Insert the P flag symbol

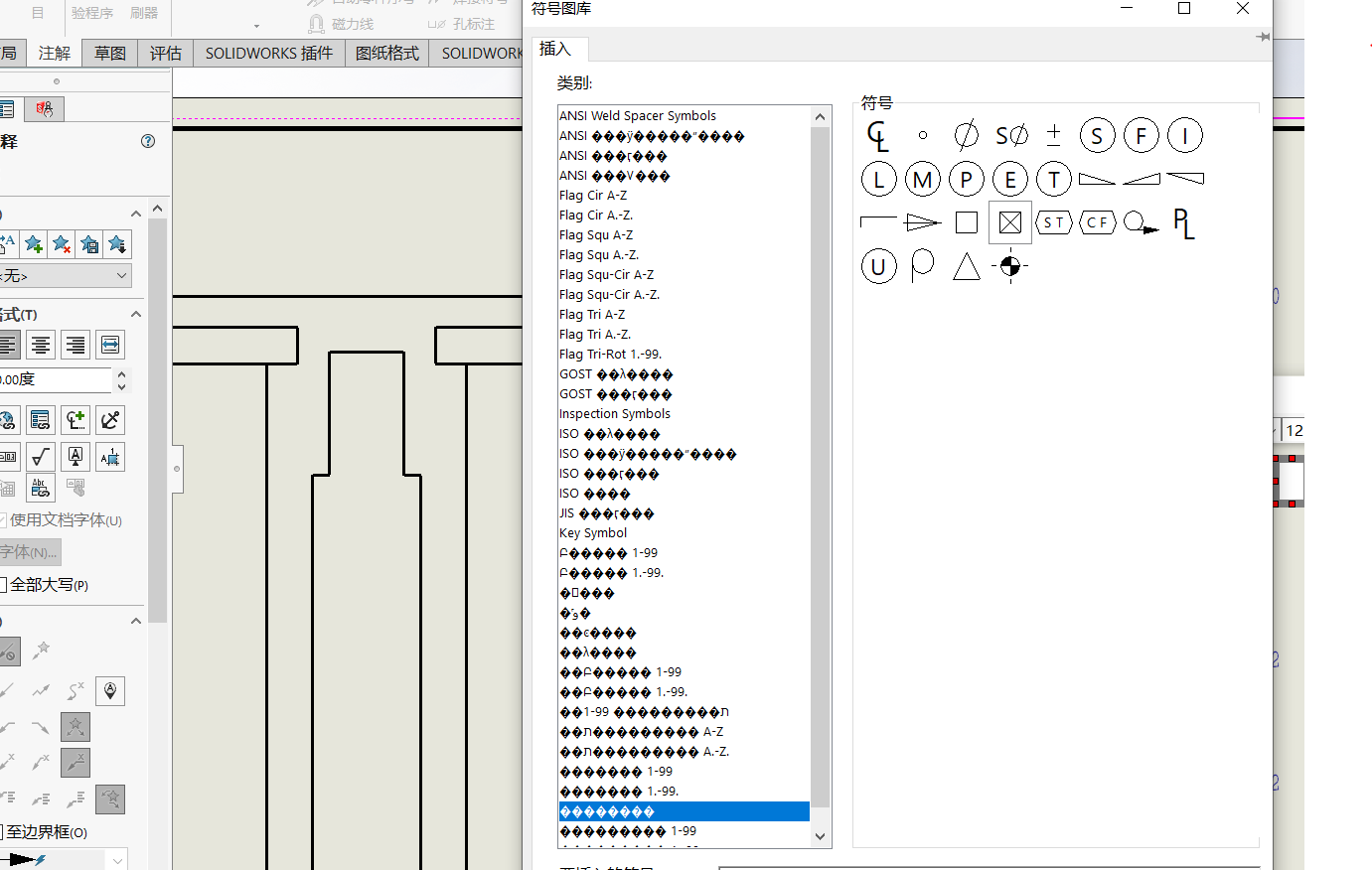point(923,266)
